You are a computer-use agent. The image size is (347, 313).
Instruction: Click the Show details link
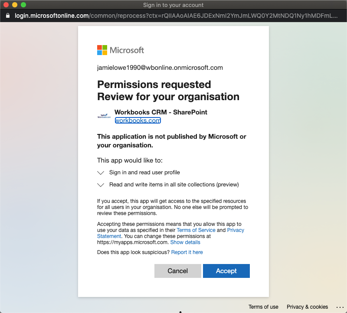(185, 242)
